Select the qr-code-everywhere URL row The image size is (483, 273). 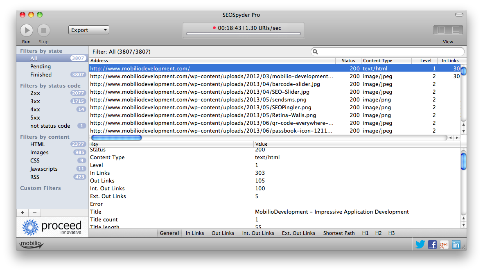point(275,123)
